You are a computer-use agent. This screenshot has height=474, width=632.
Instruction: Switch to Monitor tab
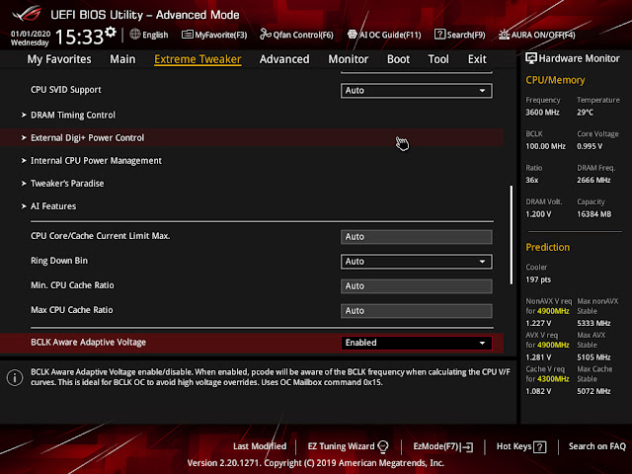click(x=349, y=59)
